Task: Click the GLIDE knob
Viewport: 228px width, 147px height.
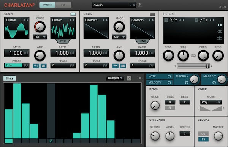Action: coord(155,106)
